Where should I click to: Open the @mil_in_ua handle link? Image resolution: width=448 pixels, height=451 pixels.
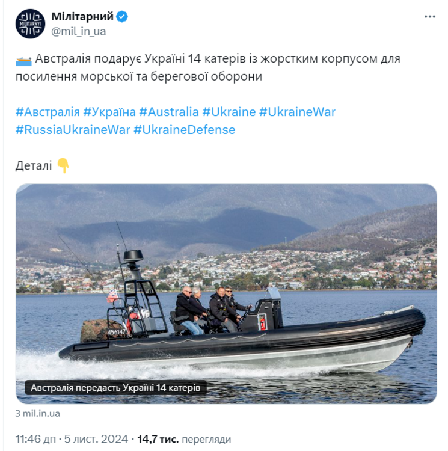(x=79, y=31)
